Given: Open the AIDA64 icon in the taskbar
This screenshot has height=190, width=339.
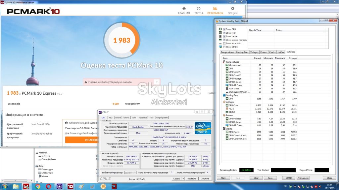Looking at the screenshot, I should click(x=26, y=186).
